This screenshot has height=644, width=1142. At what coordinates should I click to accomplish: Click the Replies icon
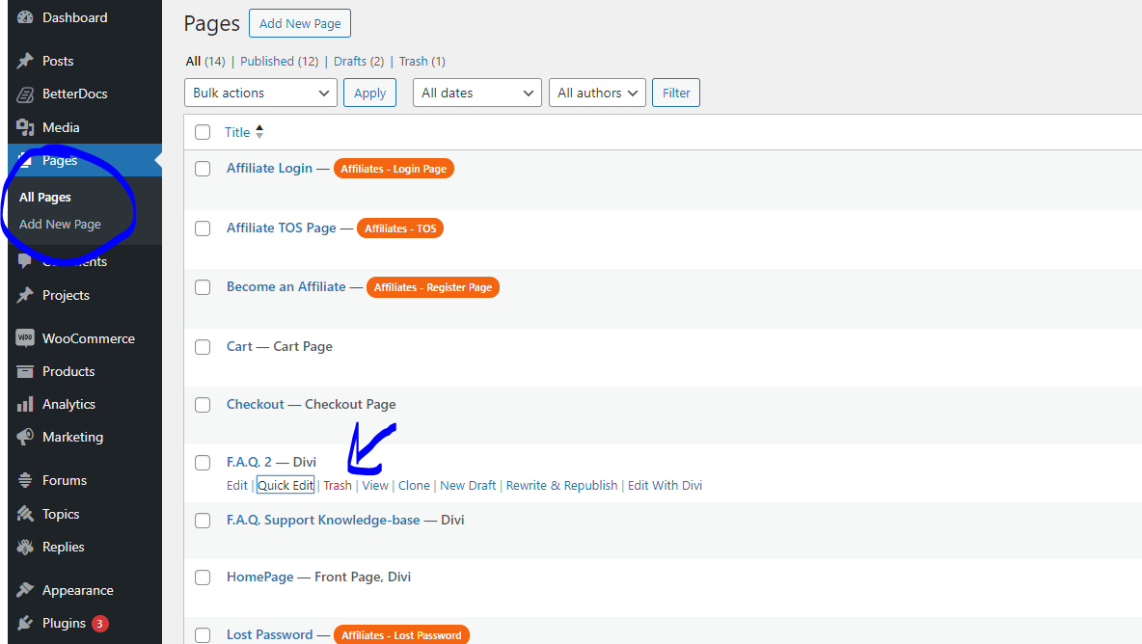[x=25, y=547]
